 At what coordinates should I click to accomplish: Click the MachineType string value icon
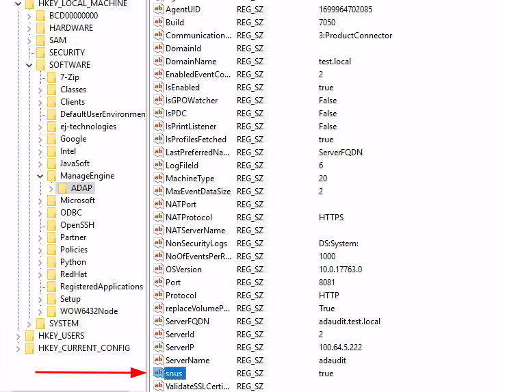coord(158,178)
